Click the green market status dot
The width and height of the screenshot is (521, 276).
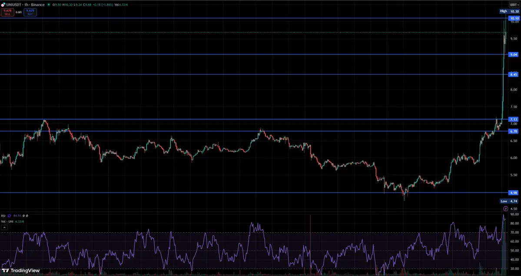(x=49, y=5)
